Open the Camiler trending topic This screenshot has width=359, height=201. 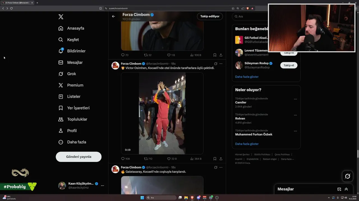click(x=266, y=102)
